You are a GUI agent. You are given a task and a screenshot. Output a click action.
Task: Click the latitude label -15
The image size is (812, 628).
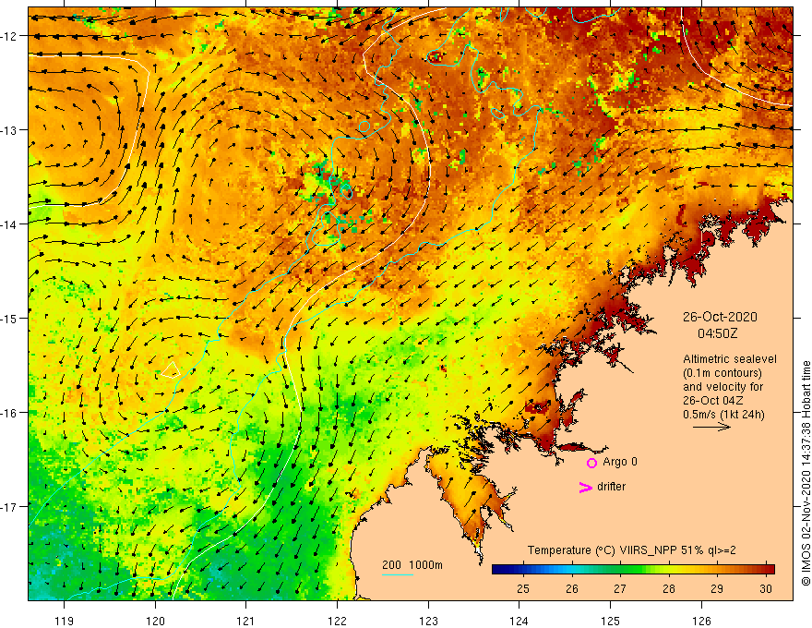[9, 318]
